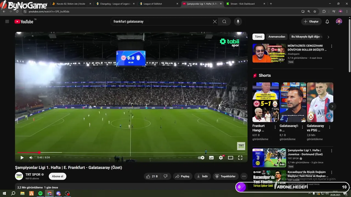Create content with Oluştur button
This screenshot has height=197, width=351.
(311, 22)
